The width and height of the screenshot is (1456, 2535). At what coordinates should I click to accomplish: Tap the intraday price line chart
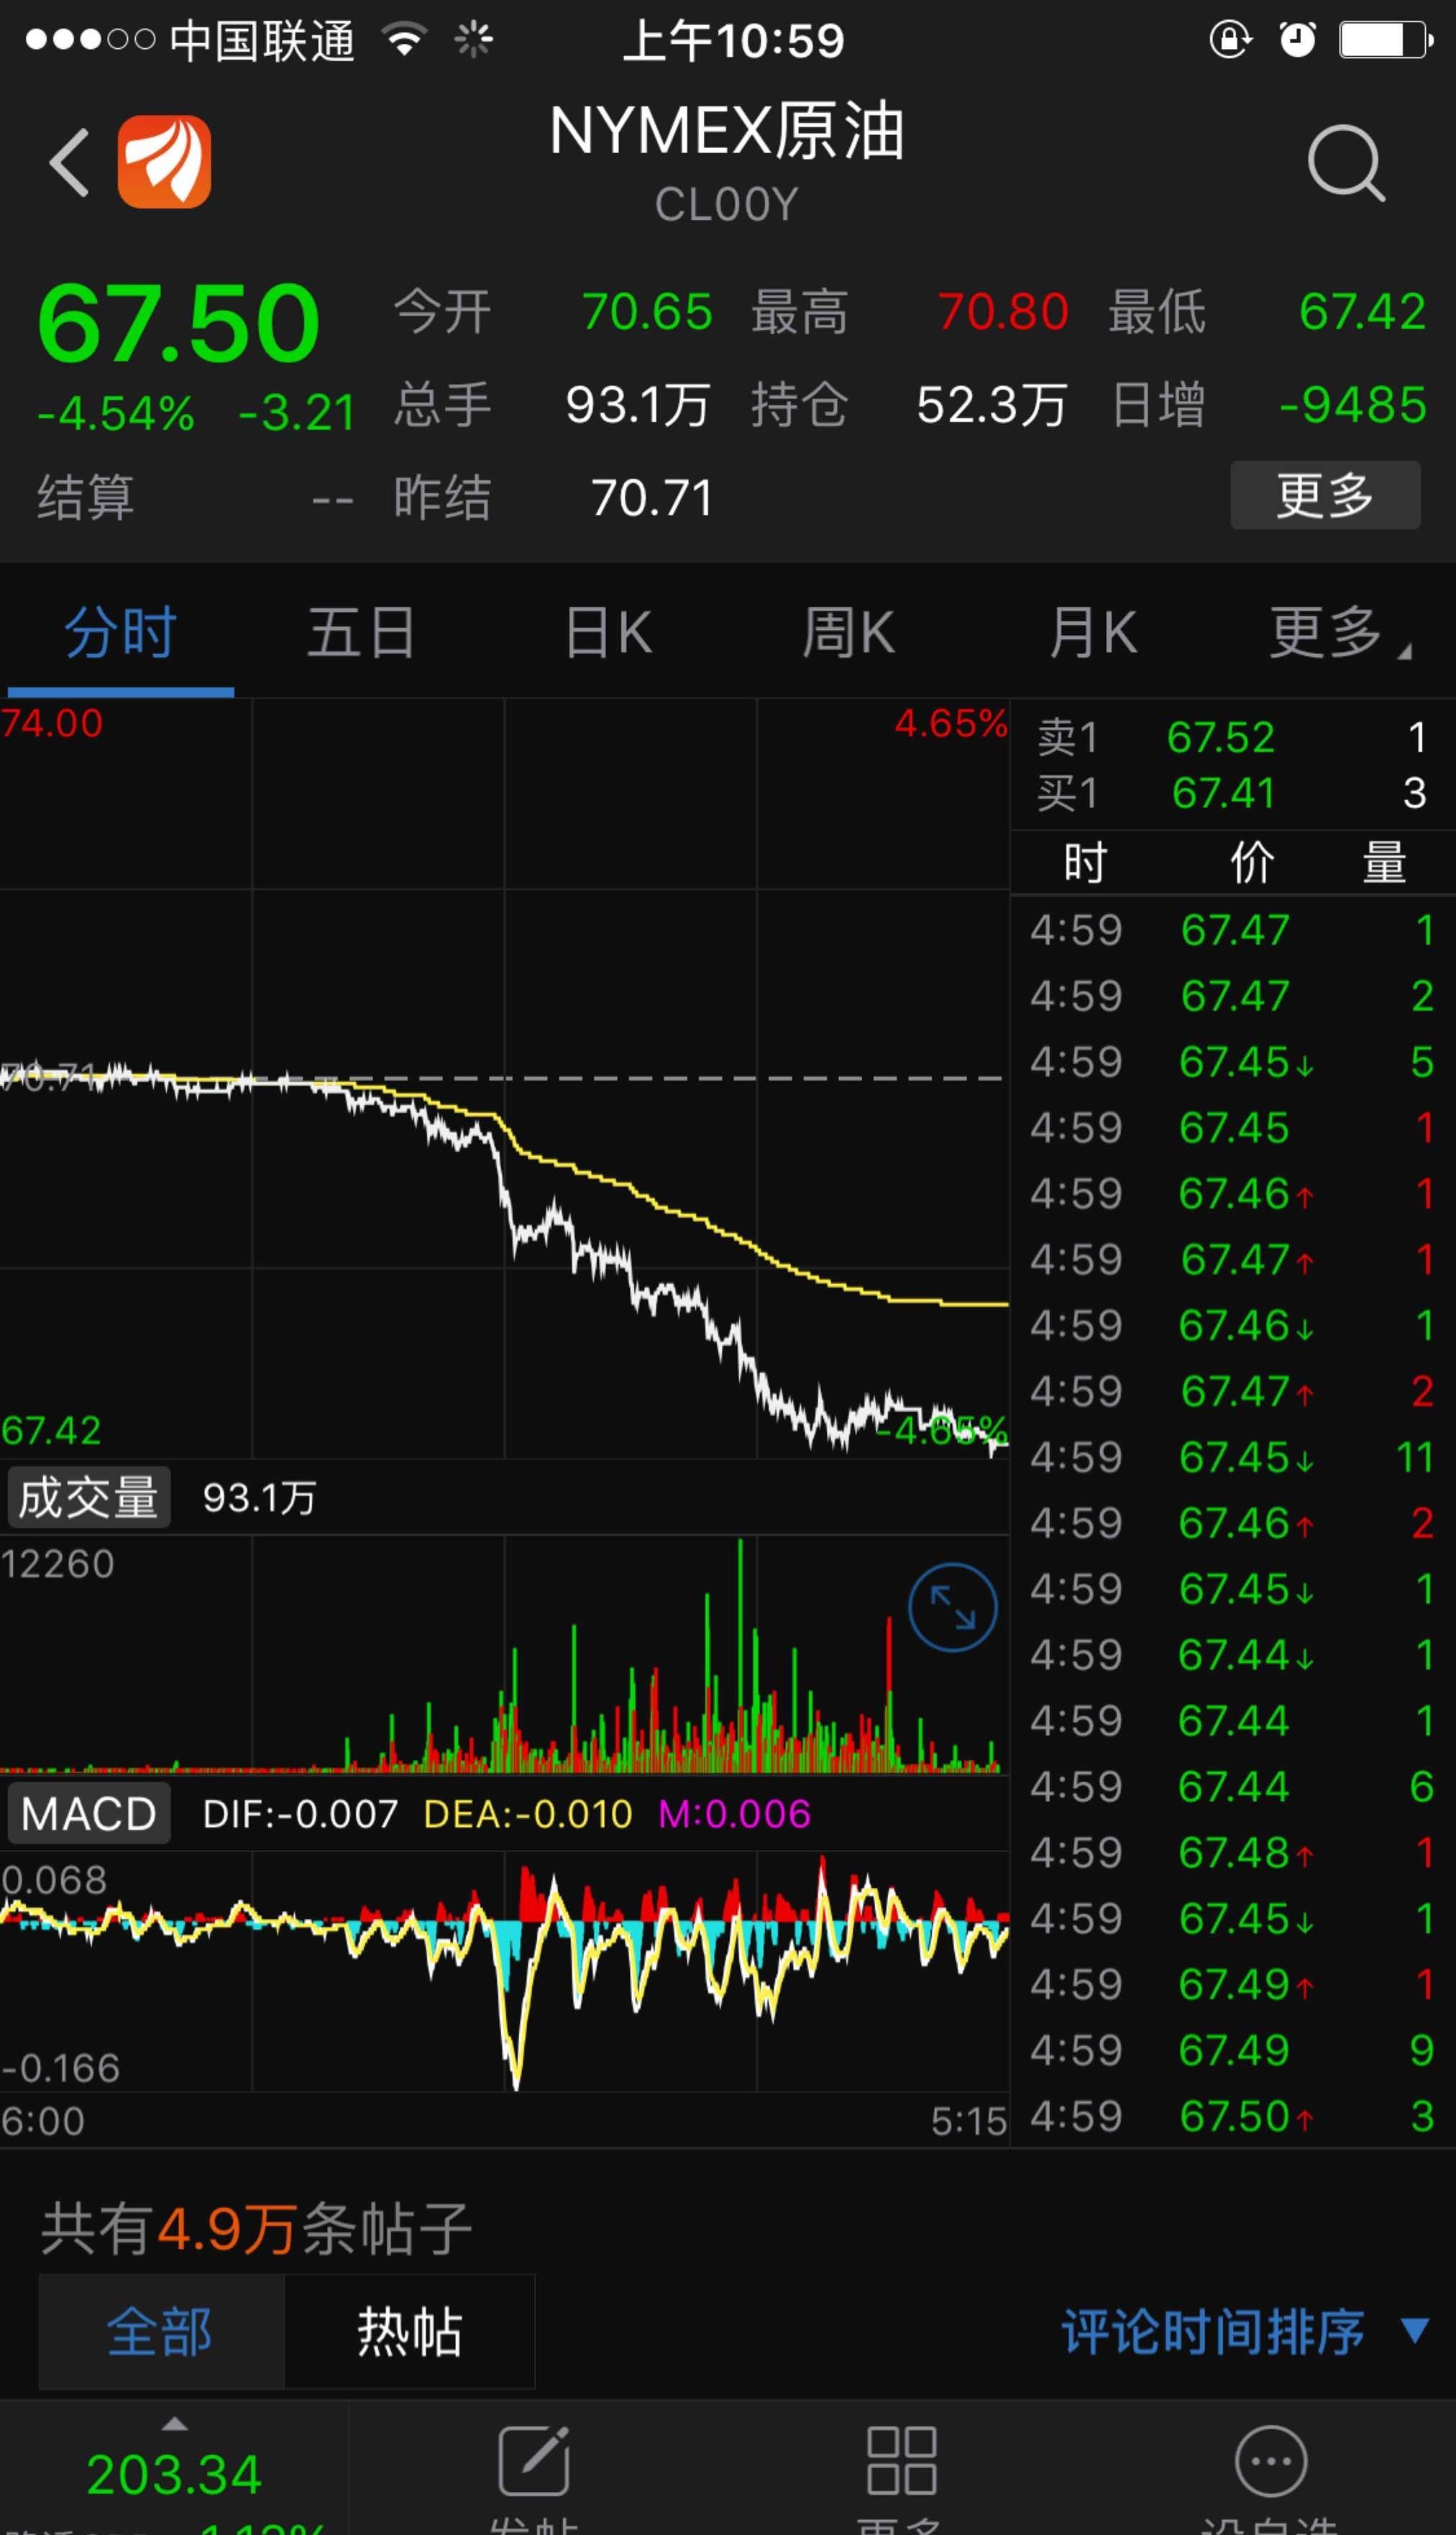[x=504, y=1078]
